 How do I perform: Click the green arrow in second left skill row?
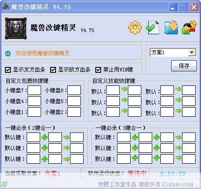click(x=124, y=100)
